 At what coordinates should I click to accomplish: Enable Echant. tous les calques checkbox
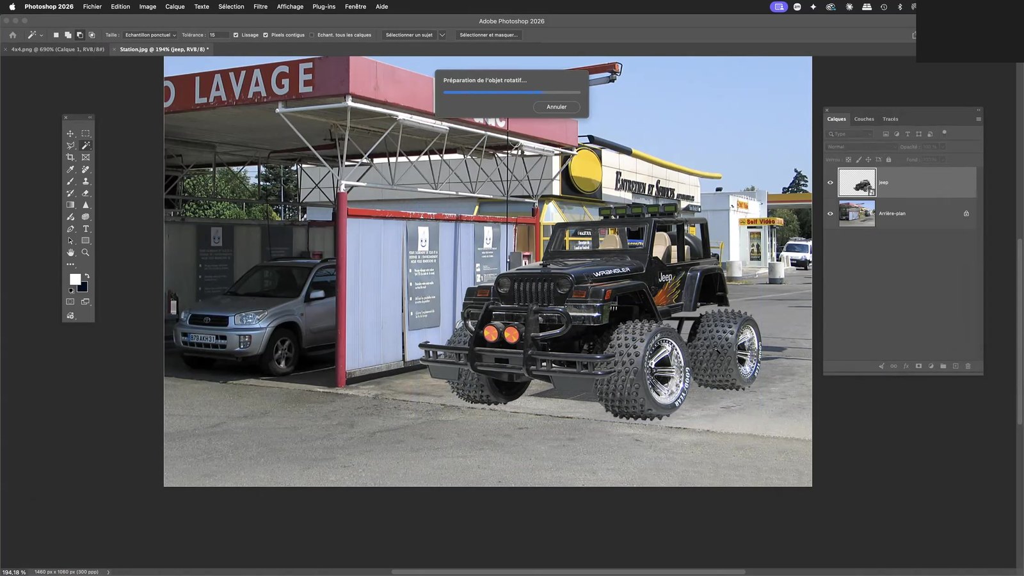click(x=312, y=35)
